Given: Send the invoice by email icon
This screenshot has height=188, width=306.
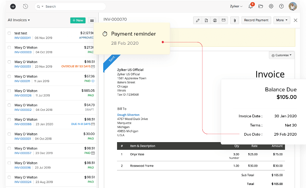Looking at the screenshot, I should (224, 20).
